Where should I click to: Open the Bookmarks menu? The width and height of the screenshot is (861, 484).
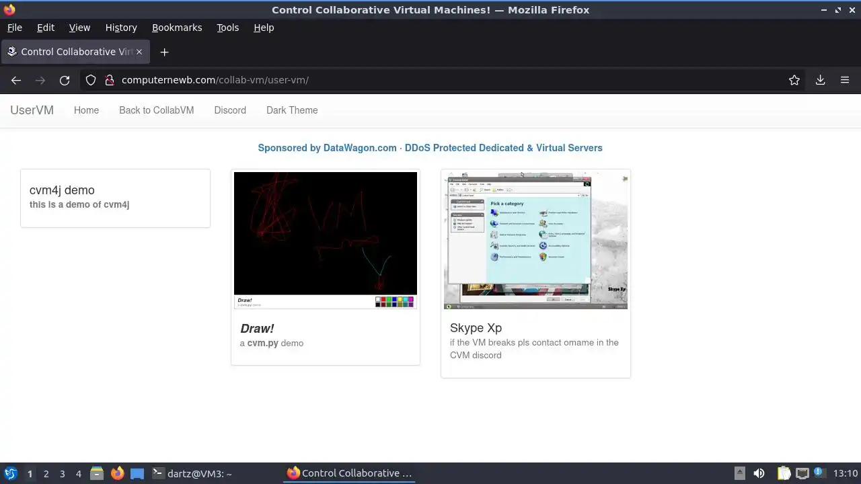[x=177, y=28]
